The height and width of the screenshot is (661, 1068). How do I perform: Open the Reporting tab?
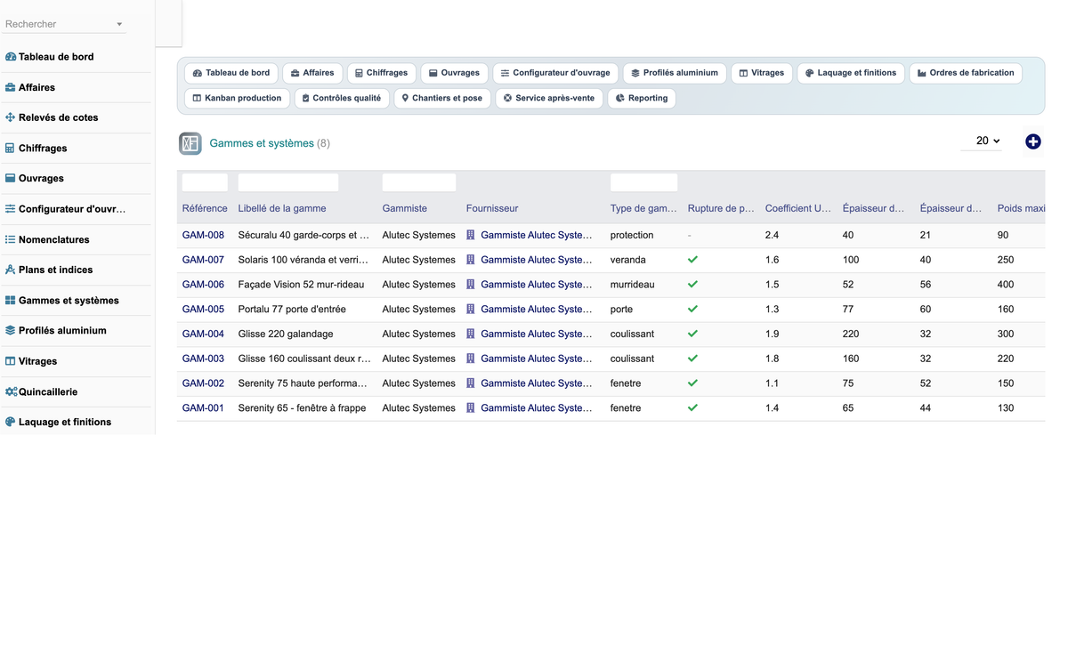tap(642, 98)
